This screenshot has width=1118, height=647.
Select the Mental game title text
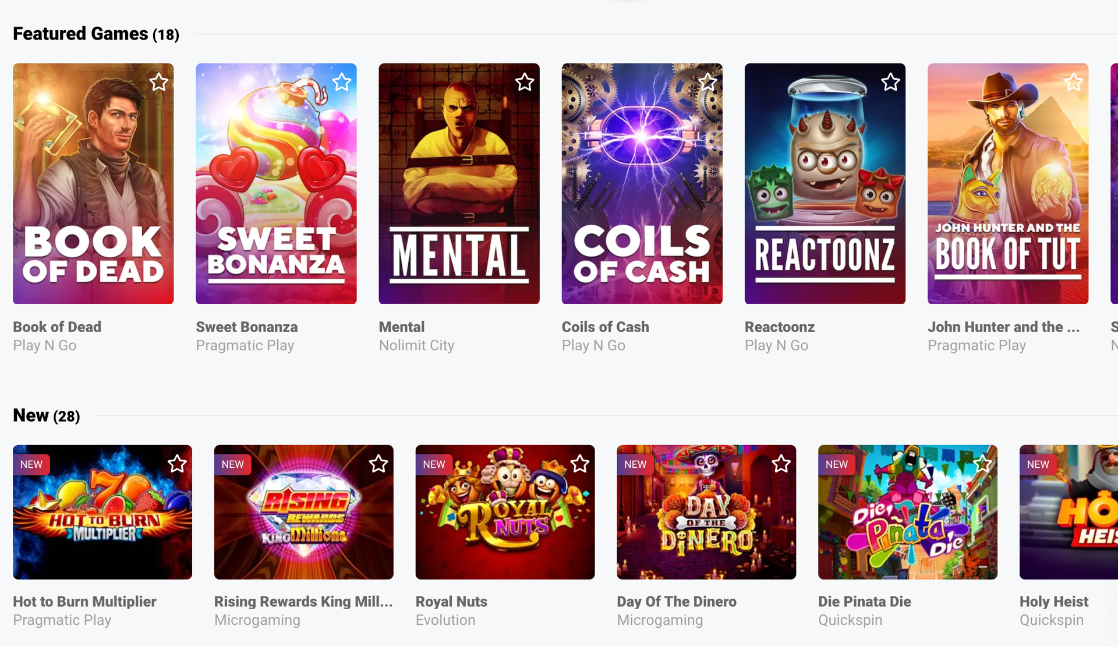401,327
